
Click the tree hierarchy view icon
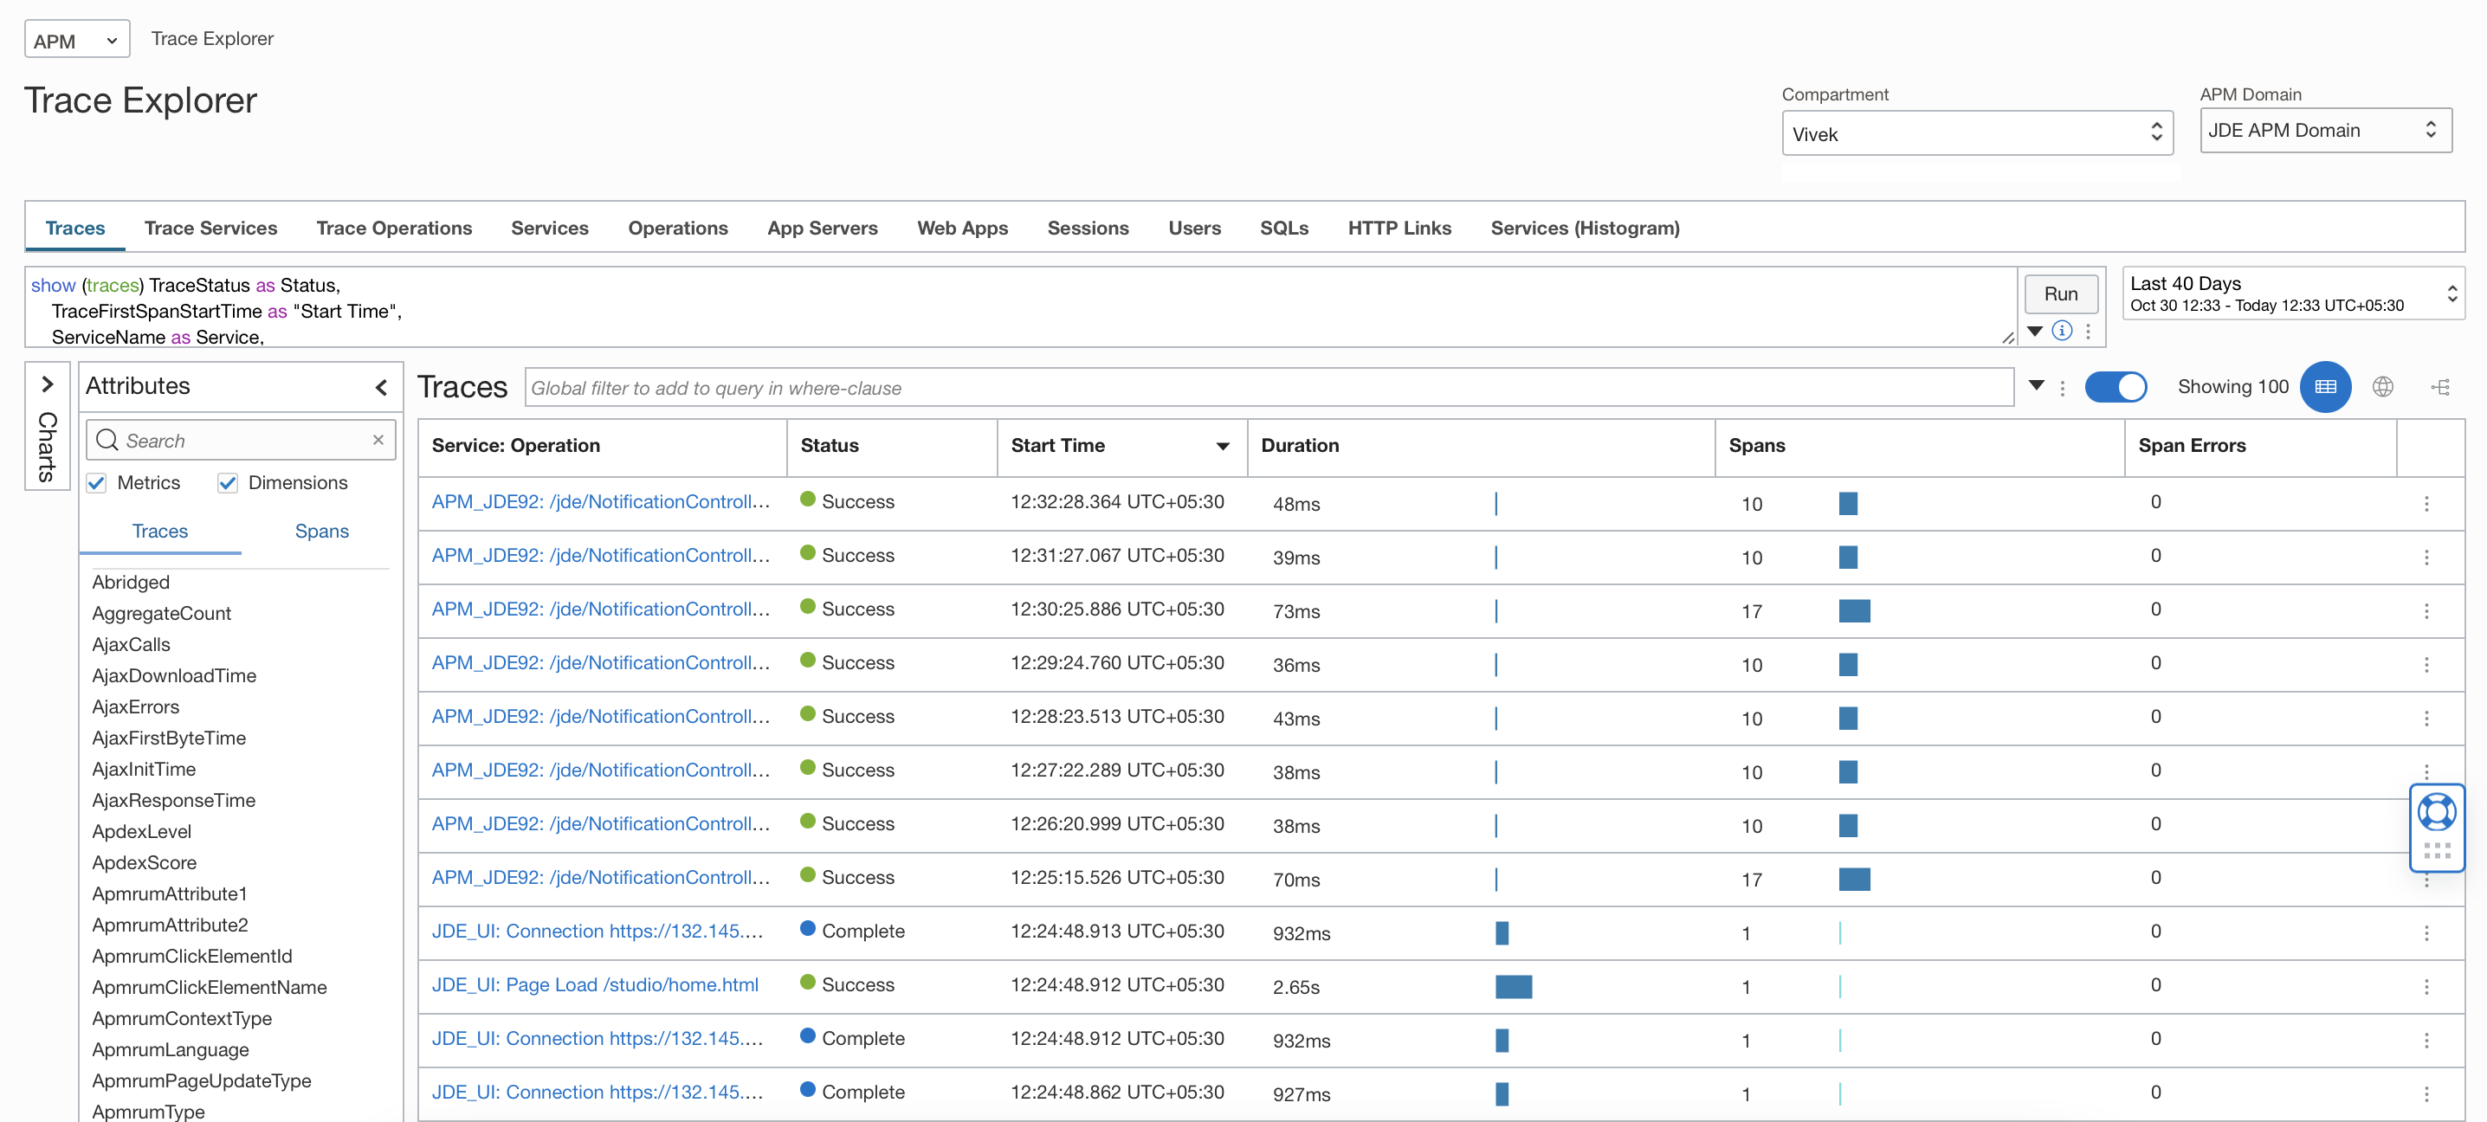click(2439, 387)
